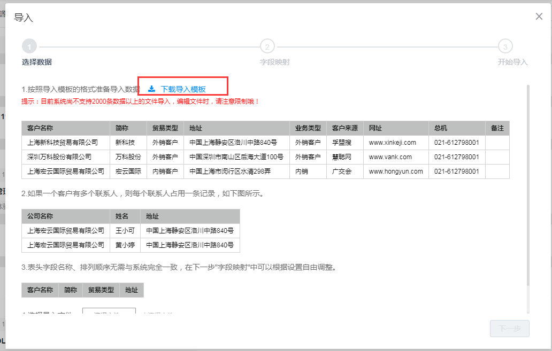Click the 贸易类型 header in first table
Image resolution: width=552 pixels, height=351 pixels.
tap(165, 128)
